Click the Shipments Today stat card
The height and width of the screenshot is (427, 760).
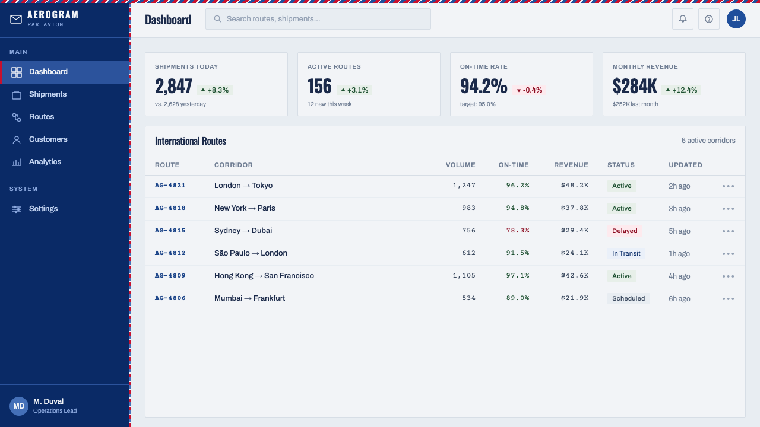[216, 84]
